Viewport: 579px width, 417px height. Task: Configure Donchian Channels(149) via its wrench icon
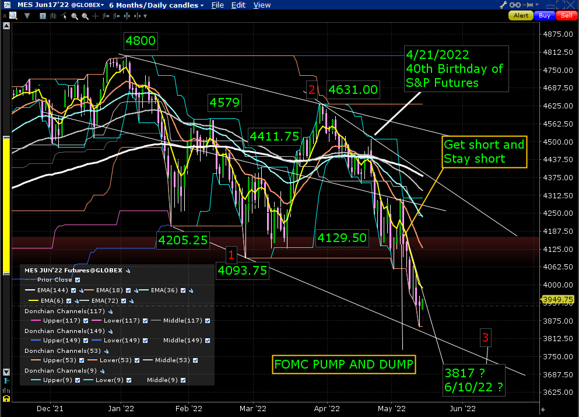pyautogui.click(x=110, y=332)
